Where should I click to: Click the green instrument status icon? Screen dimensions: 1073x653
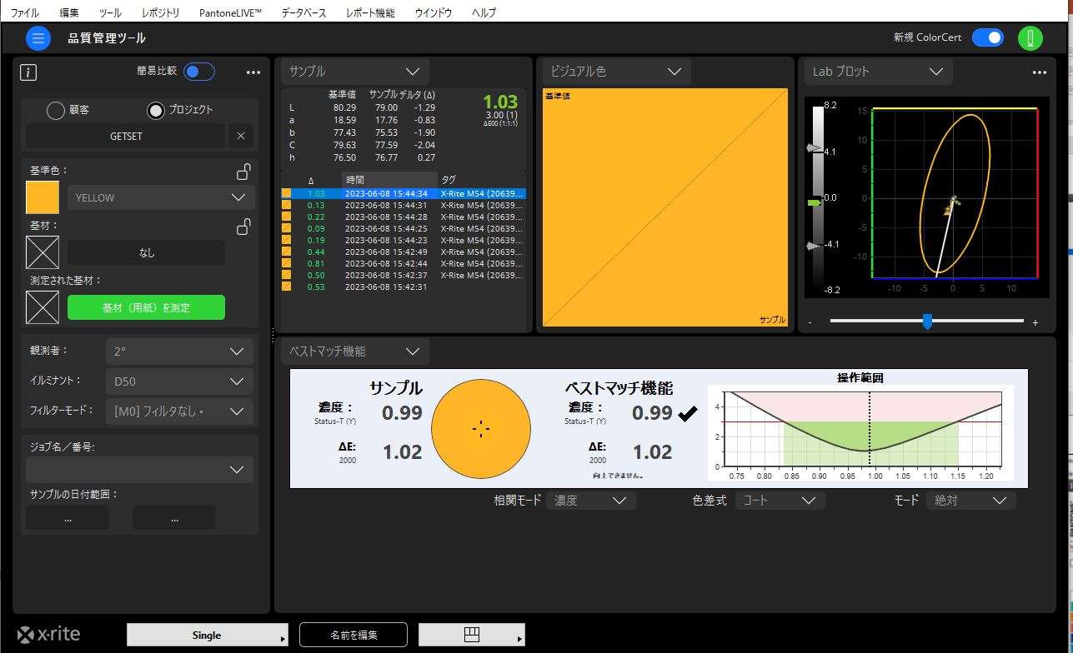[x=1031, y=38]
